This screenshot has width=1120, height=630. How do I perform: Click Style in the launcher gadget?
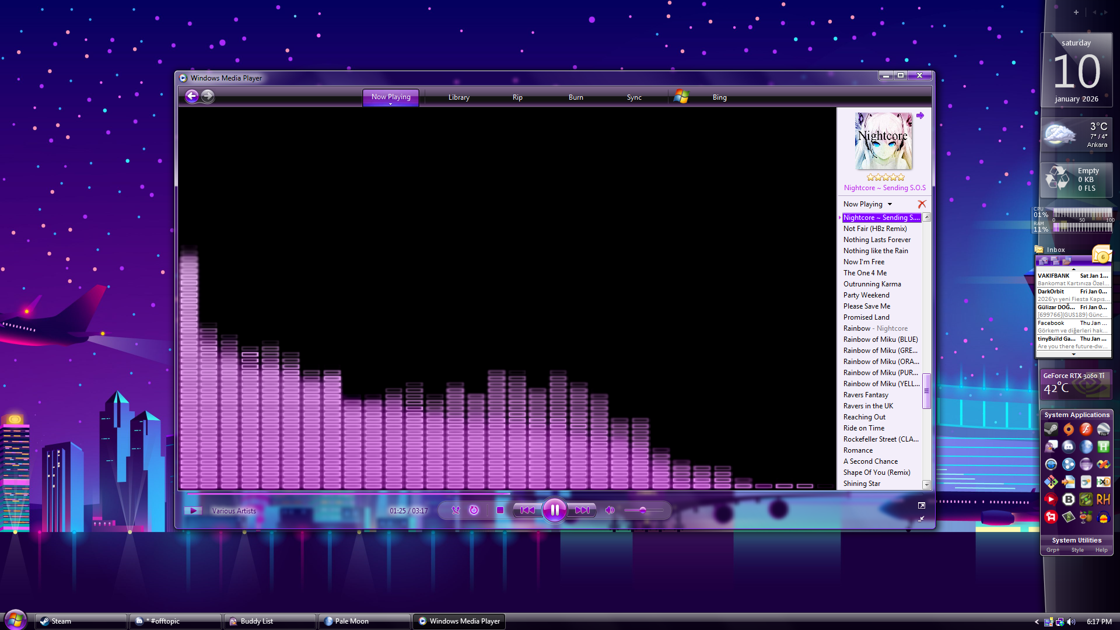(x=1077, y=550)
